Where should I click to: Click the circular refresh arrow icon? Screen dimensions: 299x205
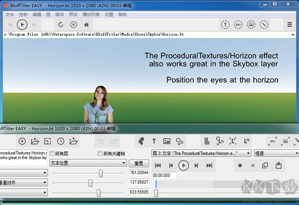coord(61,24)
